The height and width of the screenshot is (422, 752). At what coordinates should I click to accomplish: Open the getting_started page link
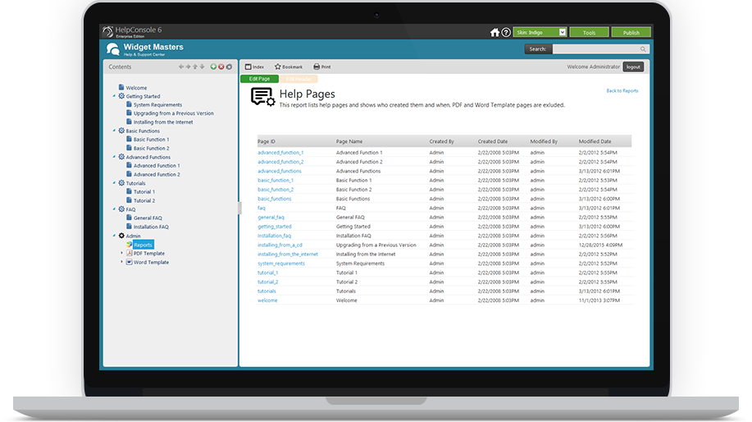[x=275, y=227]
